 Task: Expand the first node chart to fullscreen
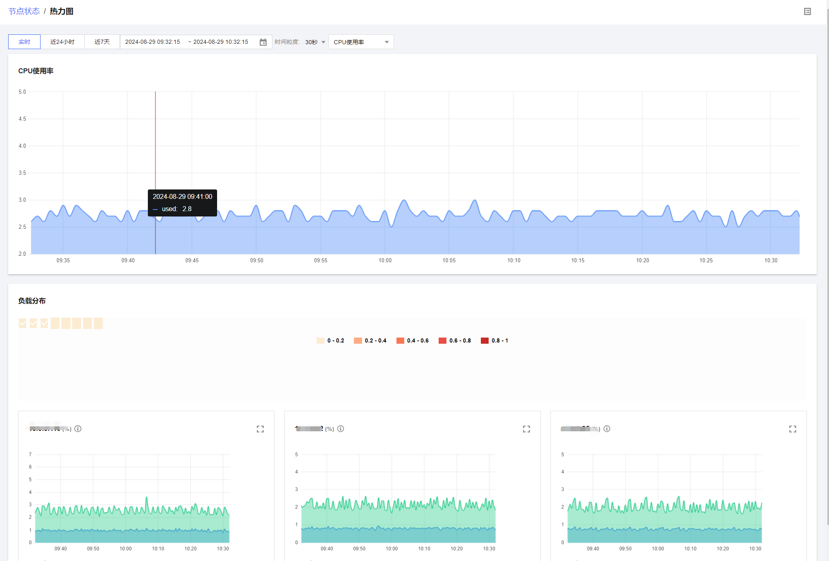pos(260,429)
